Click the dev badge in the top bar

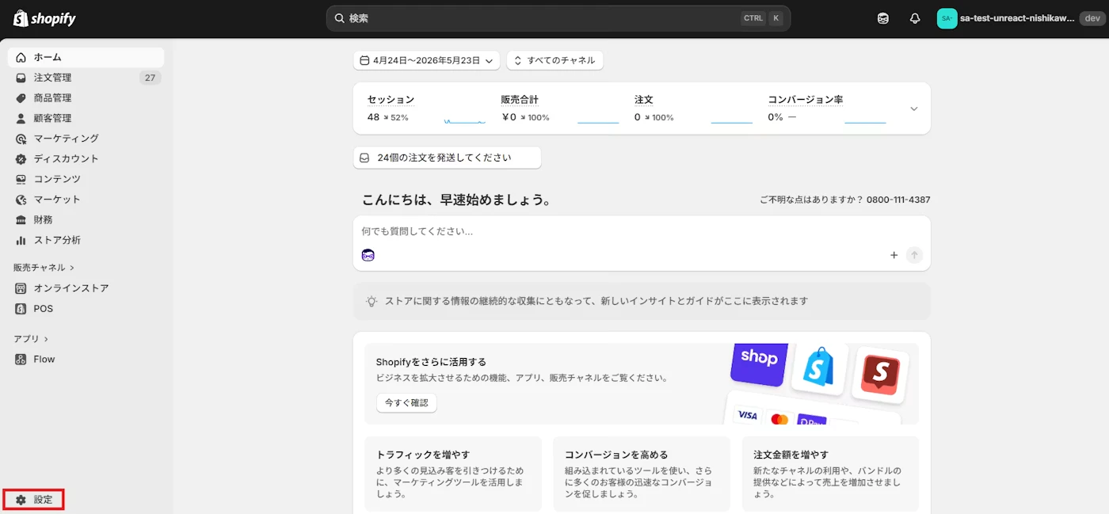tap(1091, 18)
